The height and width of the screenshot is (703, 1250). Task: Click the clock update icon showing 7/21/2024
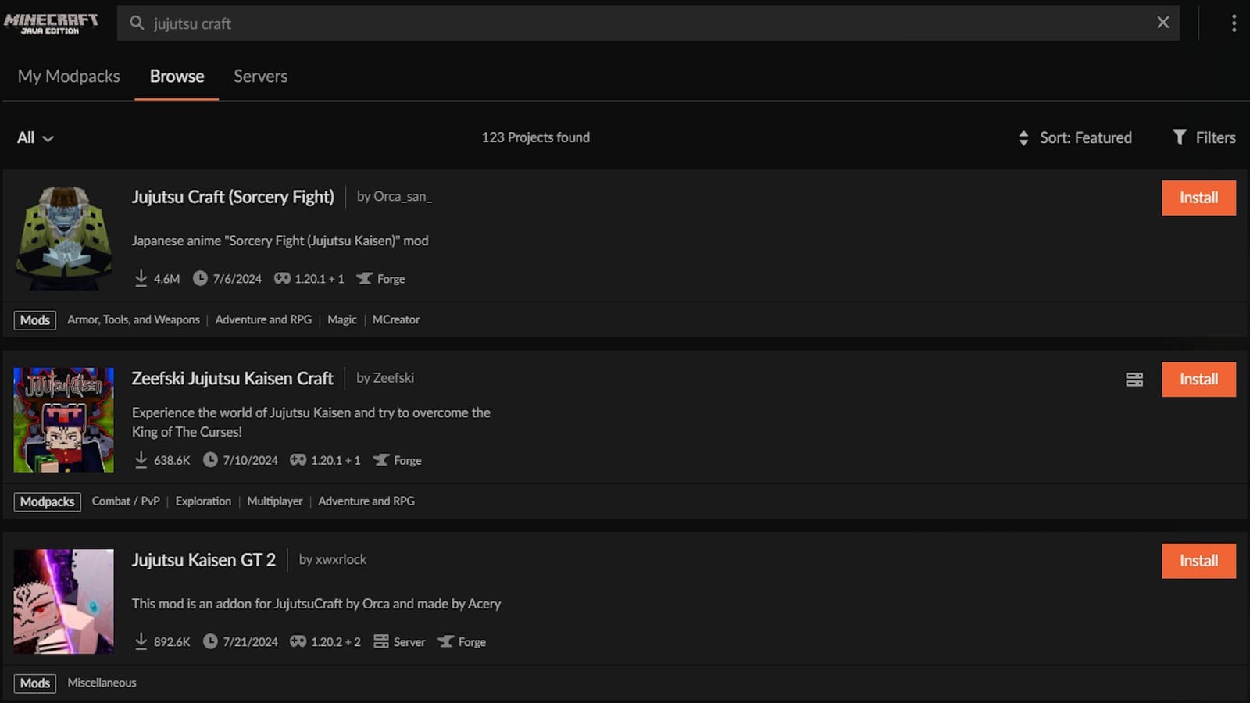209,641
